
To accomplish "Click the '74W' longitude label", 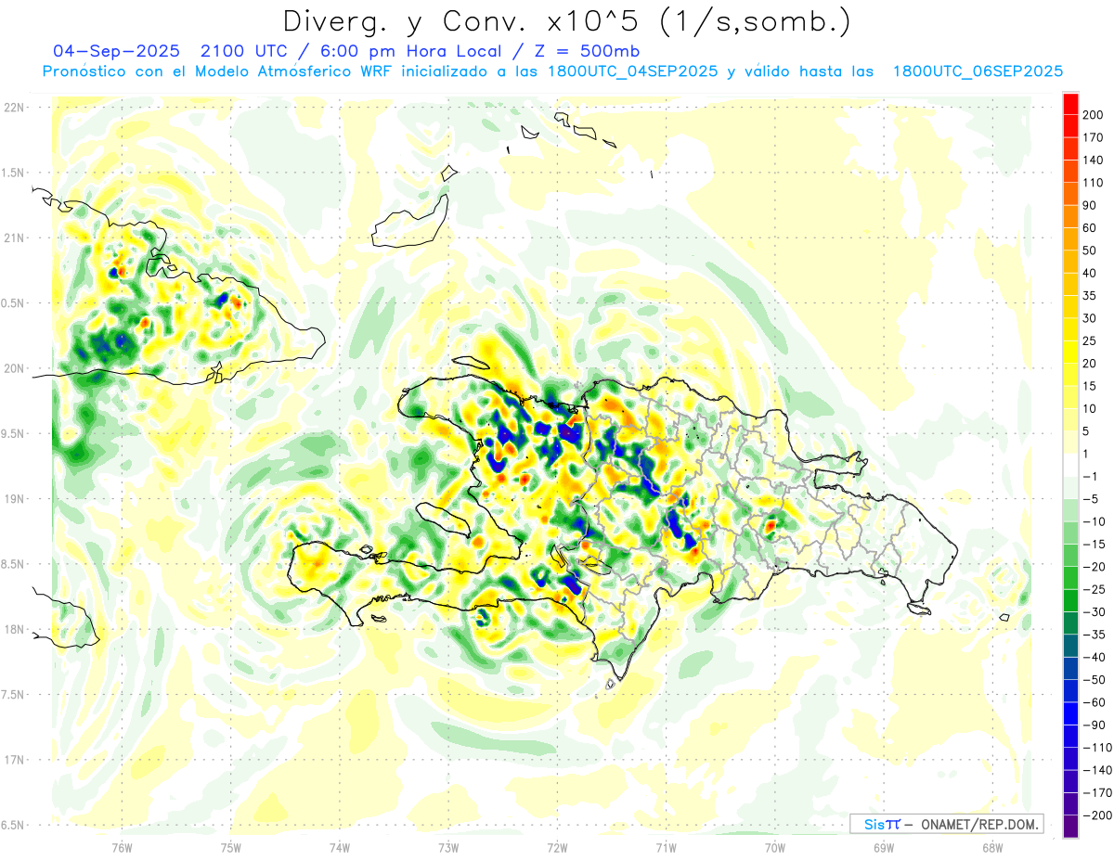I will (340, 847).
